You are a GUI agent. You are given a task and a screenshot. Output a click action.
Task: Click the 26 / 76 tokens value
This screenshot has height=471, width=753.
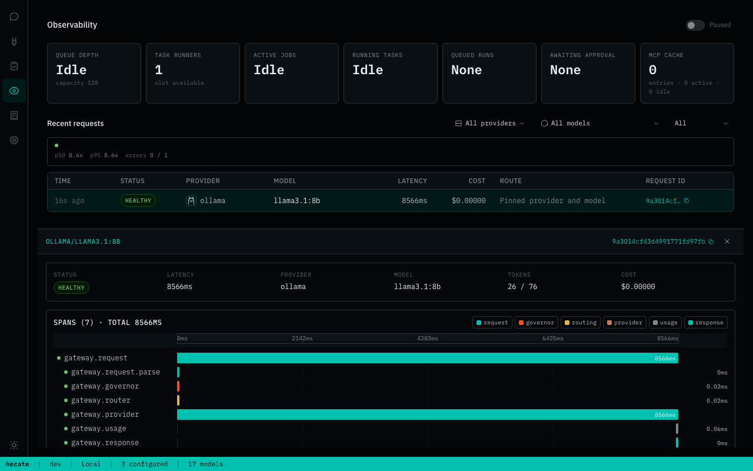[x=522, y=287]
